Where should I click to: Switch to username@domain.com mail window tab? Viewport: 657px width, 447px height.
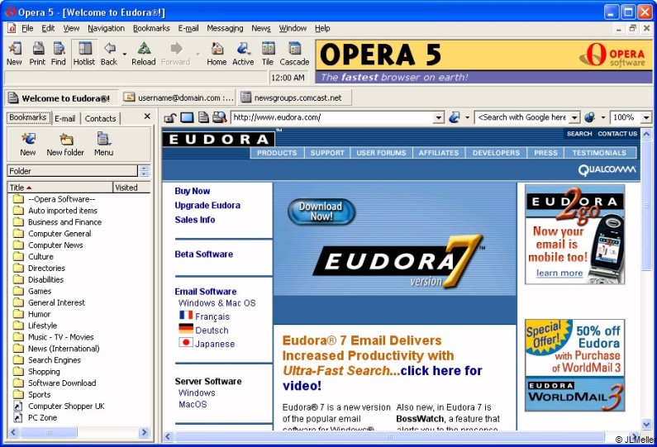coord(179,98)
